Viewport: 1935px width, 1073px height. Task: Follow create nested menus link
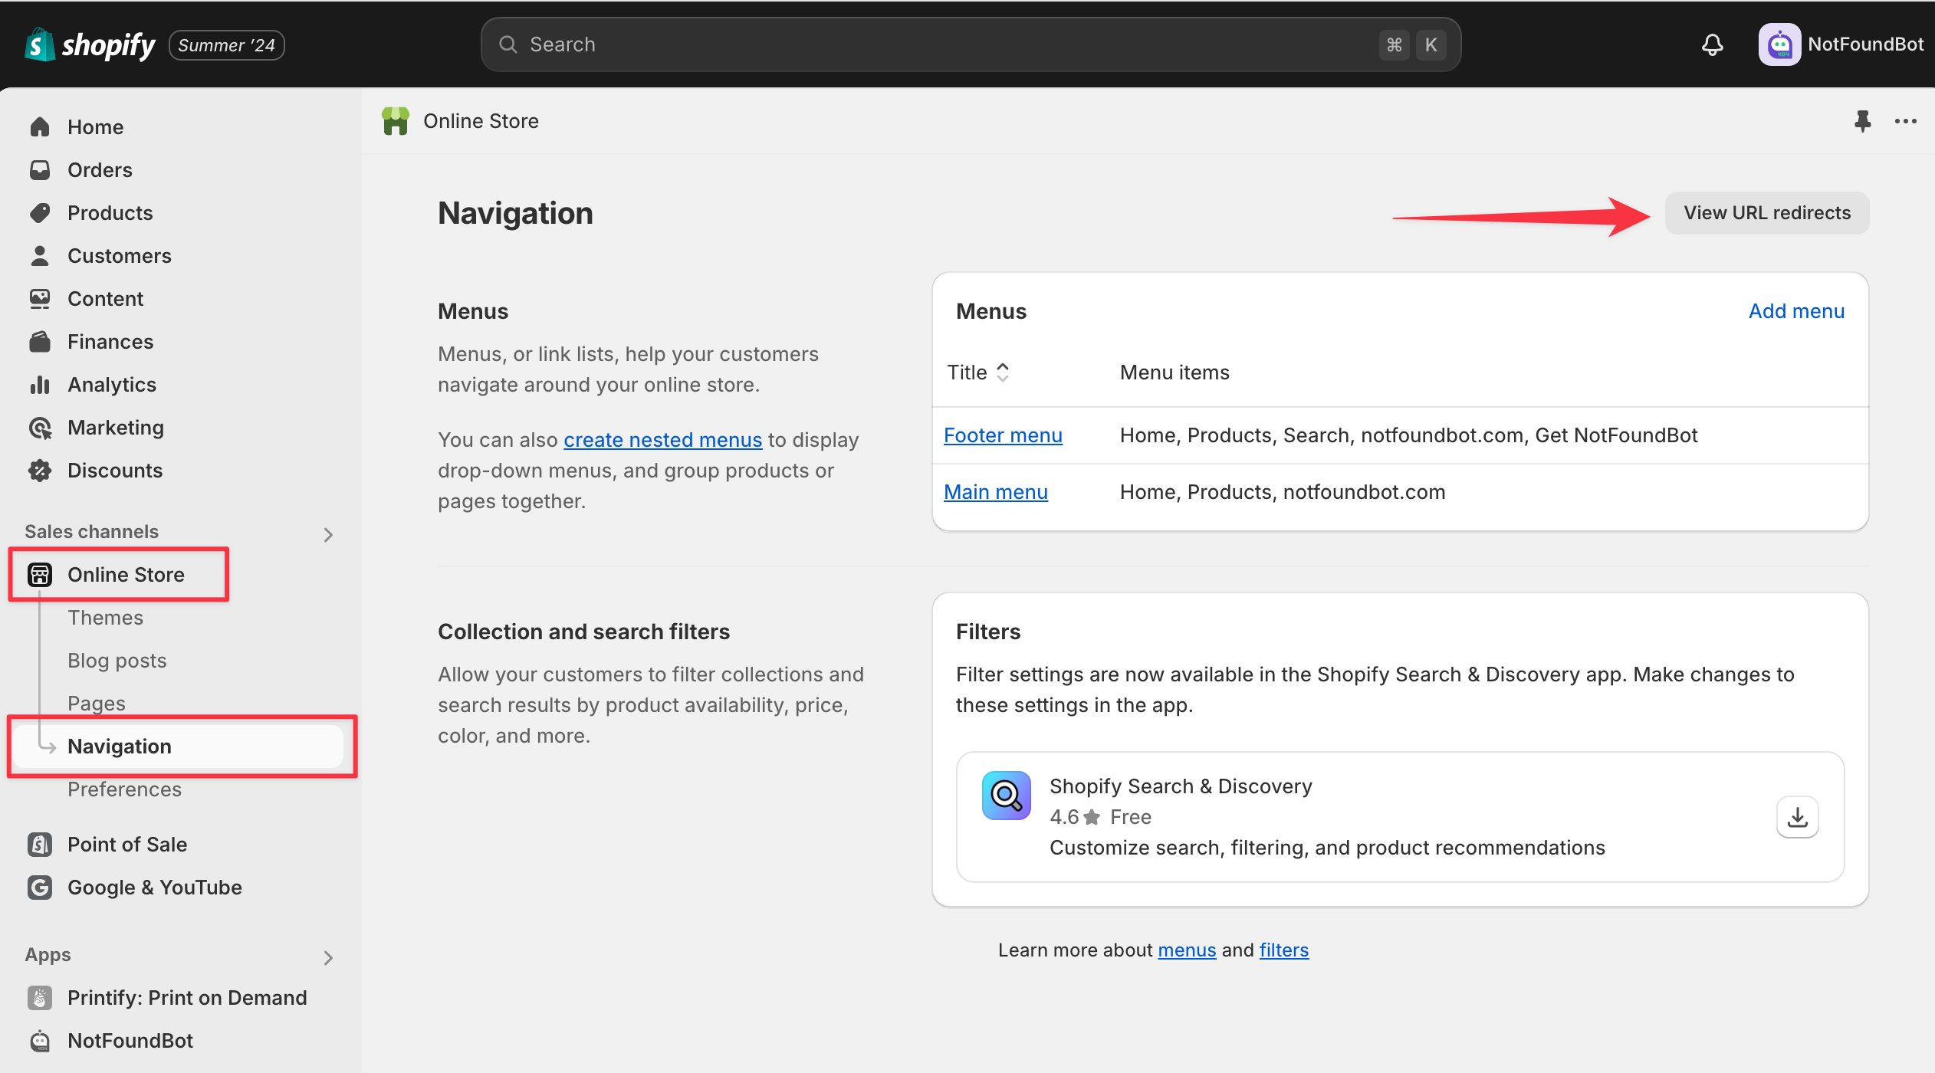[x=663, y=439]
